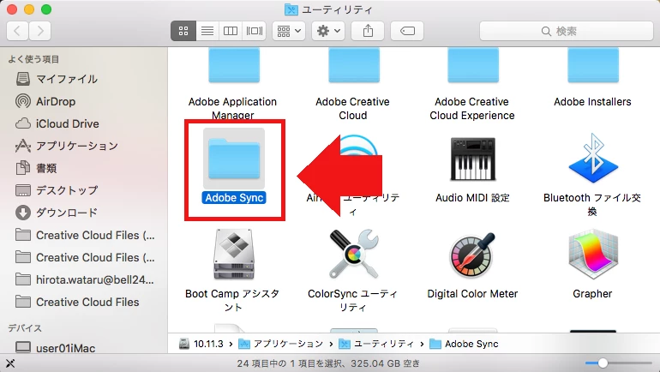Click the デバイス sidebar section header
The width and height of the screenshot is (660, 372).
(25, 327)
